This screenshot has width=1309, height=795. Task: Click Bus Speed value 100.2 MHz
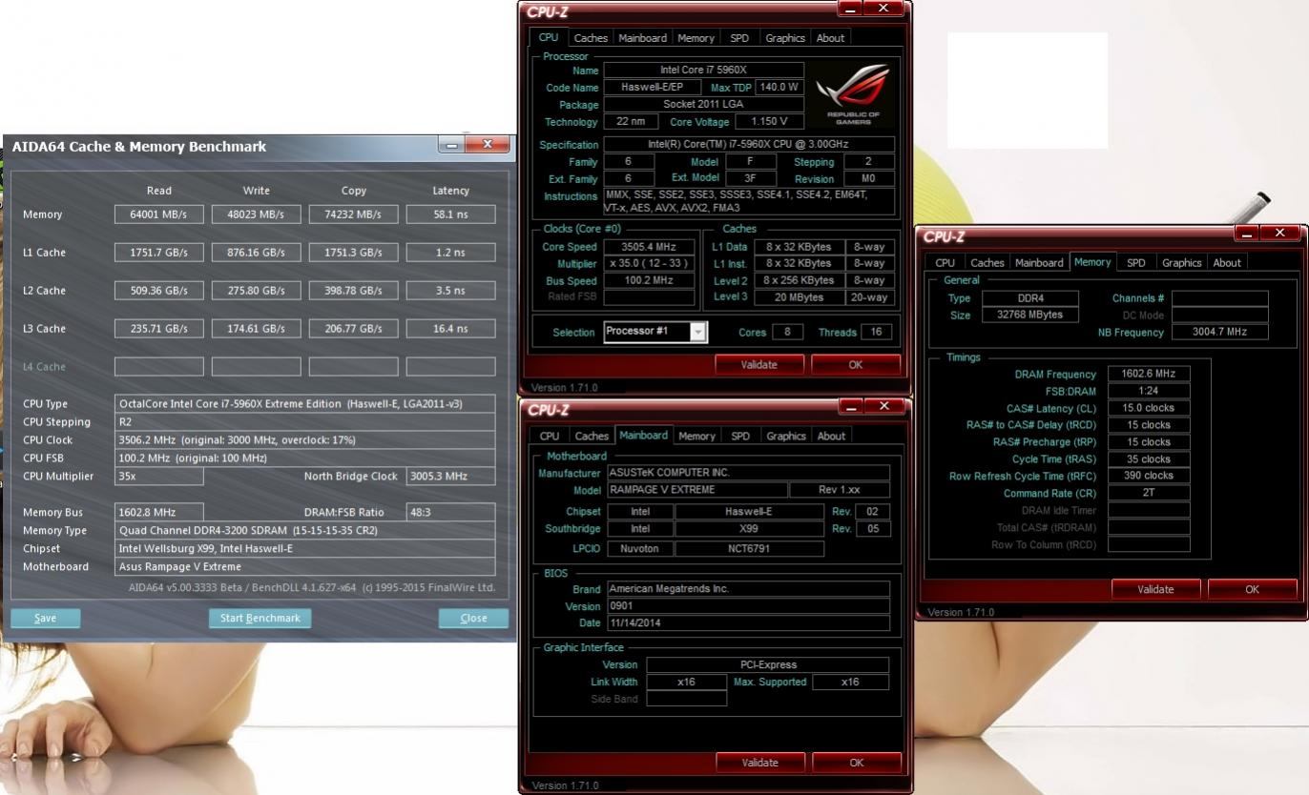click(x=649, y=281)
